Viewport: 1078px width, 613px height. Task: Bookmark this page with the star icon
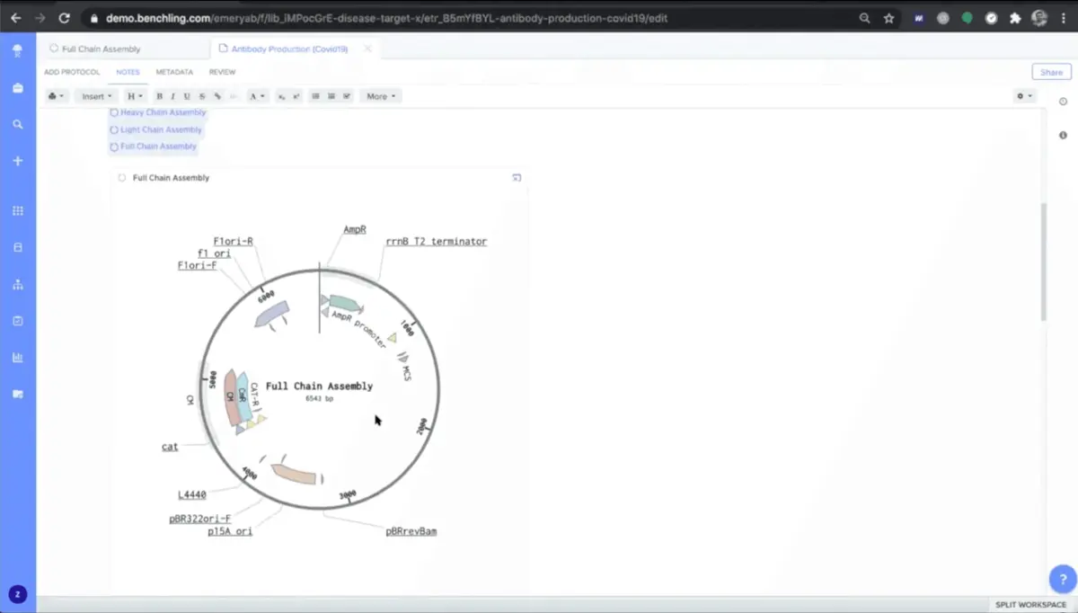coord(888,18)
